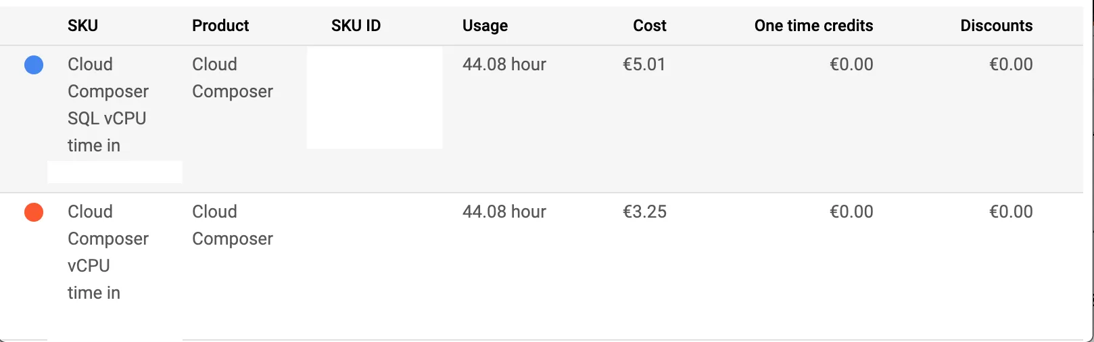This screenshot has height=342, width=1094.
Task: Click the Cost column header
Action: point(649,26)
